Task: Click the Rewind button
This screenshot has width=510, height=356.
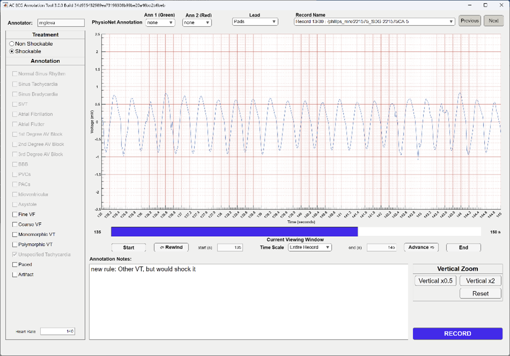Action: click(x=171, y=248)
